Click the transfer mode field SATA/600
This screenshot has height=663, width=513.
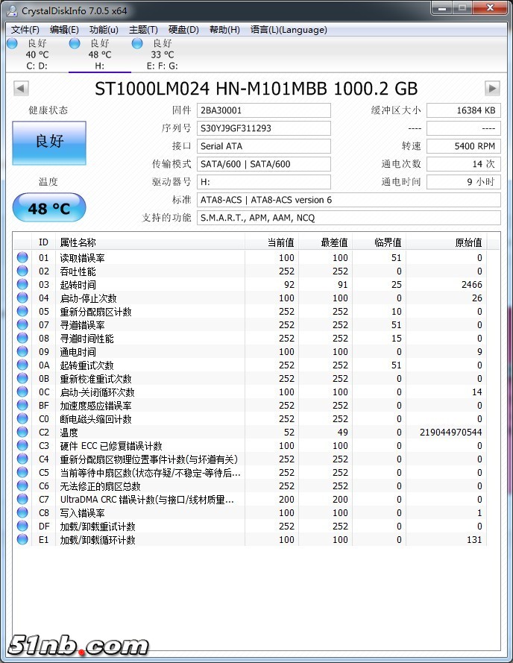point(264,164)
